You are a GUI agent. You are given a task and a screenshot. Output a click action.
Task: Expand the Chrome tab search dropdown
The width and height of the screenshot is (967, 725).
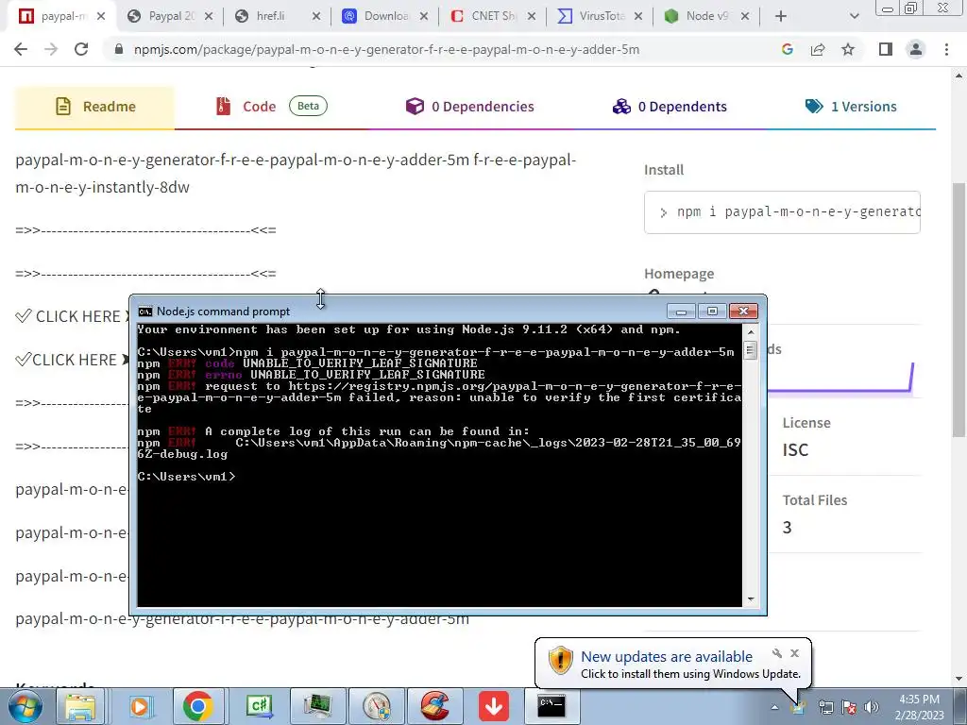854,16
